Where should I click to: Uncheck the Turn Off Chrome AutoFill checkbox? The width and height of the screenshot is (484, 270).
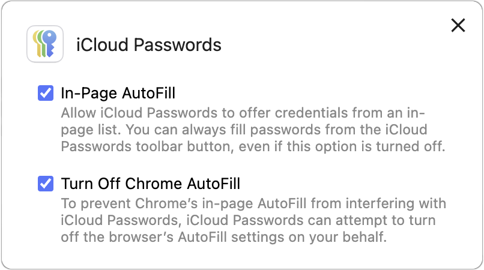click(45, 183)
